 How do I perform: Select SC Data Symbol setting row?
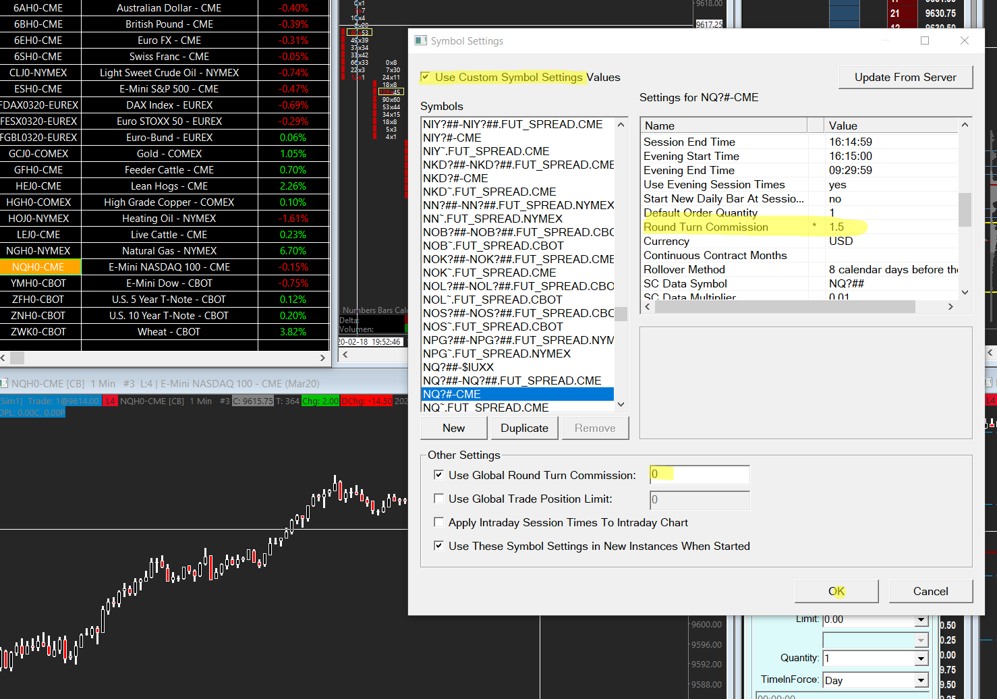click(x=799, y=283)
